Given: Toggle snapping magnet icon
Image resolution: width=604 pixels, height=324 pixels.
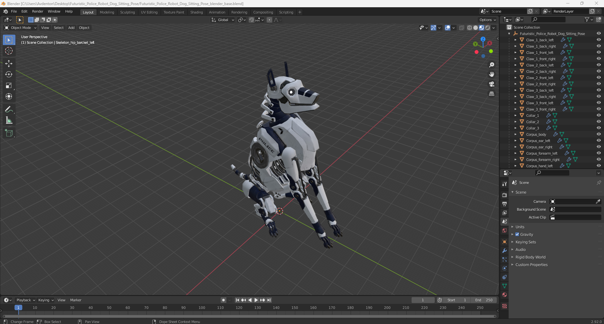Looking at the screenshot, I should [x=251, y=20].
